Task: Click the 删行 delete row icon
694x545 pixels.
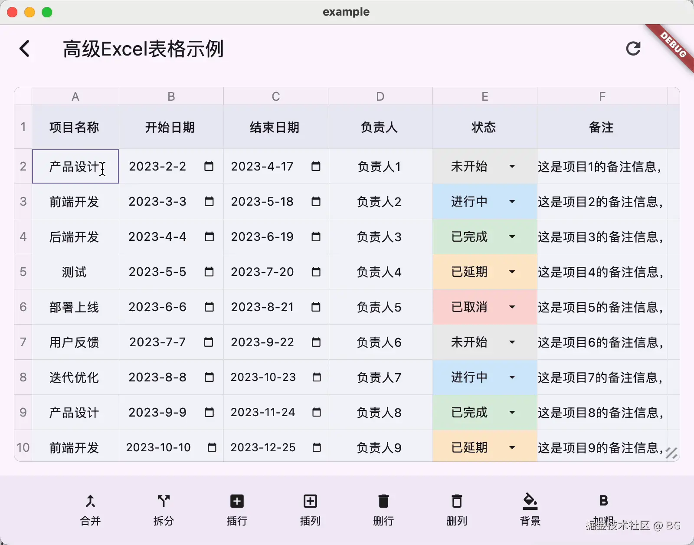Action: 383,501
